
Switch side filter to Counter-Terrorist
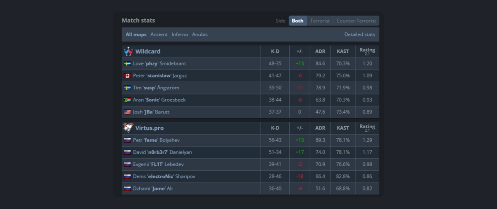pyautogui.click(x=356, y=21)
